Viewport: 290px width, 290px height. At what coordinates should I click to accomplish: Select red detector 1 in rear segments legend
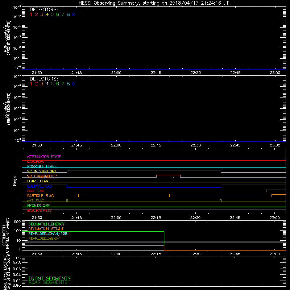tap(31, 84)
